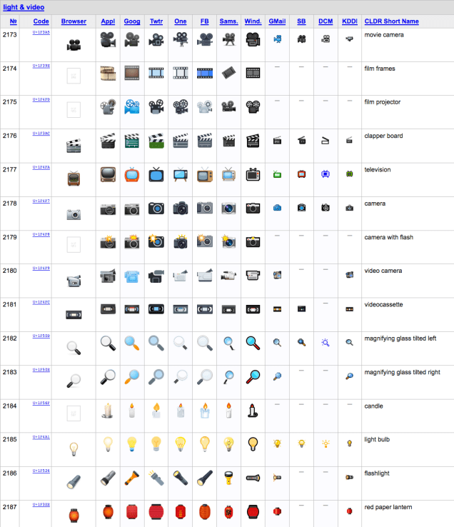Screen dimensions: 454x527
Task: Click the U+1F4A1 light bulb code link
Action: click(x=41, y=437)
